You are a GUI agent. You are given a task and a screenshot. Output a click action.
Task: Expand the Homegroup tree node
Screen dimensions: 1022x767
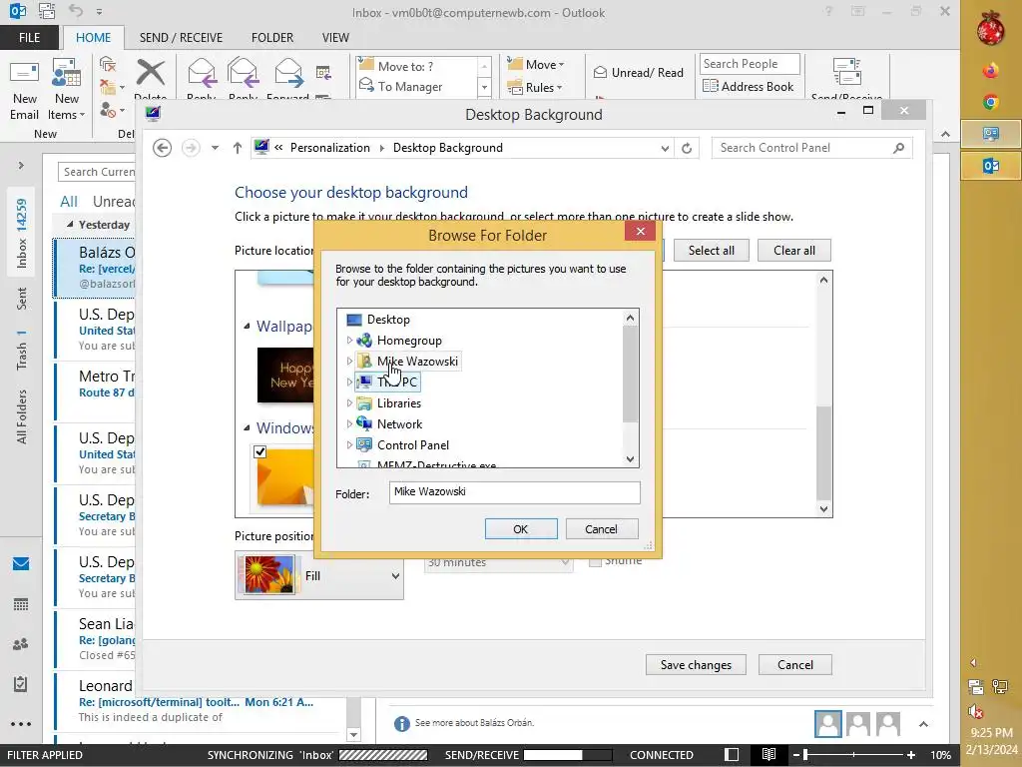coord(349,341)
